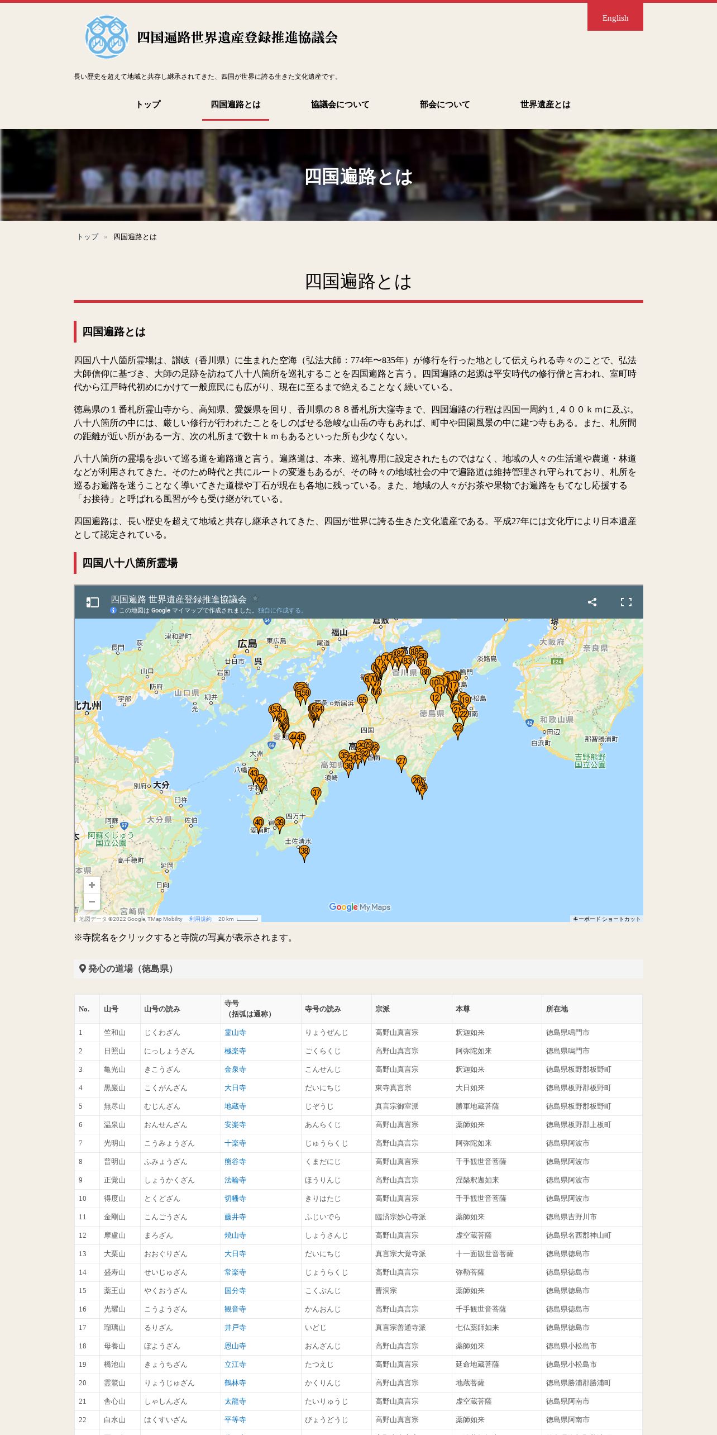Click キーボード ショートカット on the map
The height and width of the screenshot is (1435, 717).
pos(606,919)
